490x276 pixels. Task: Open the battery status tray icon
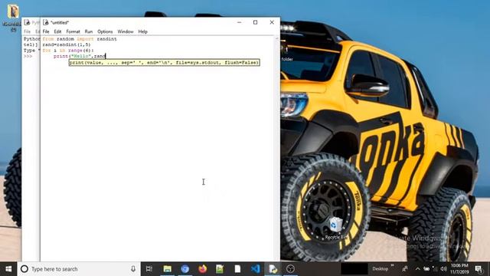pyautogui.click(x=426, y=269)
